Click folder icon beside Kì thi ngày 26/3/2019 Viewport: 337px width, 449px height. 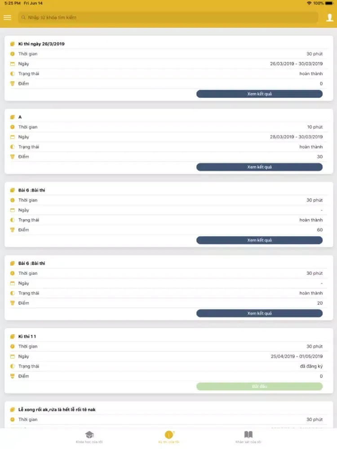tap(13, 44)
